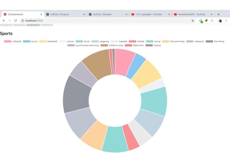Toggle basketball in the chart legend
The height and width of the screenshot is (163, 230).
point(48,41)
